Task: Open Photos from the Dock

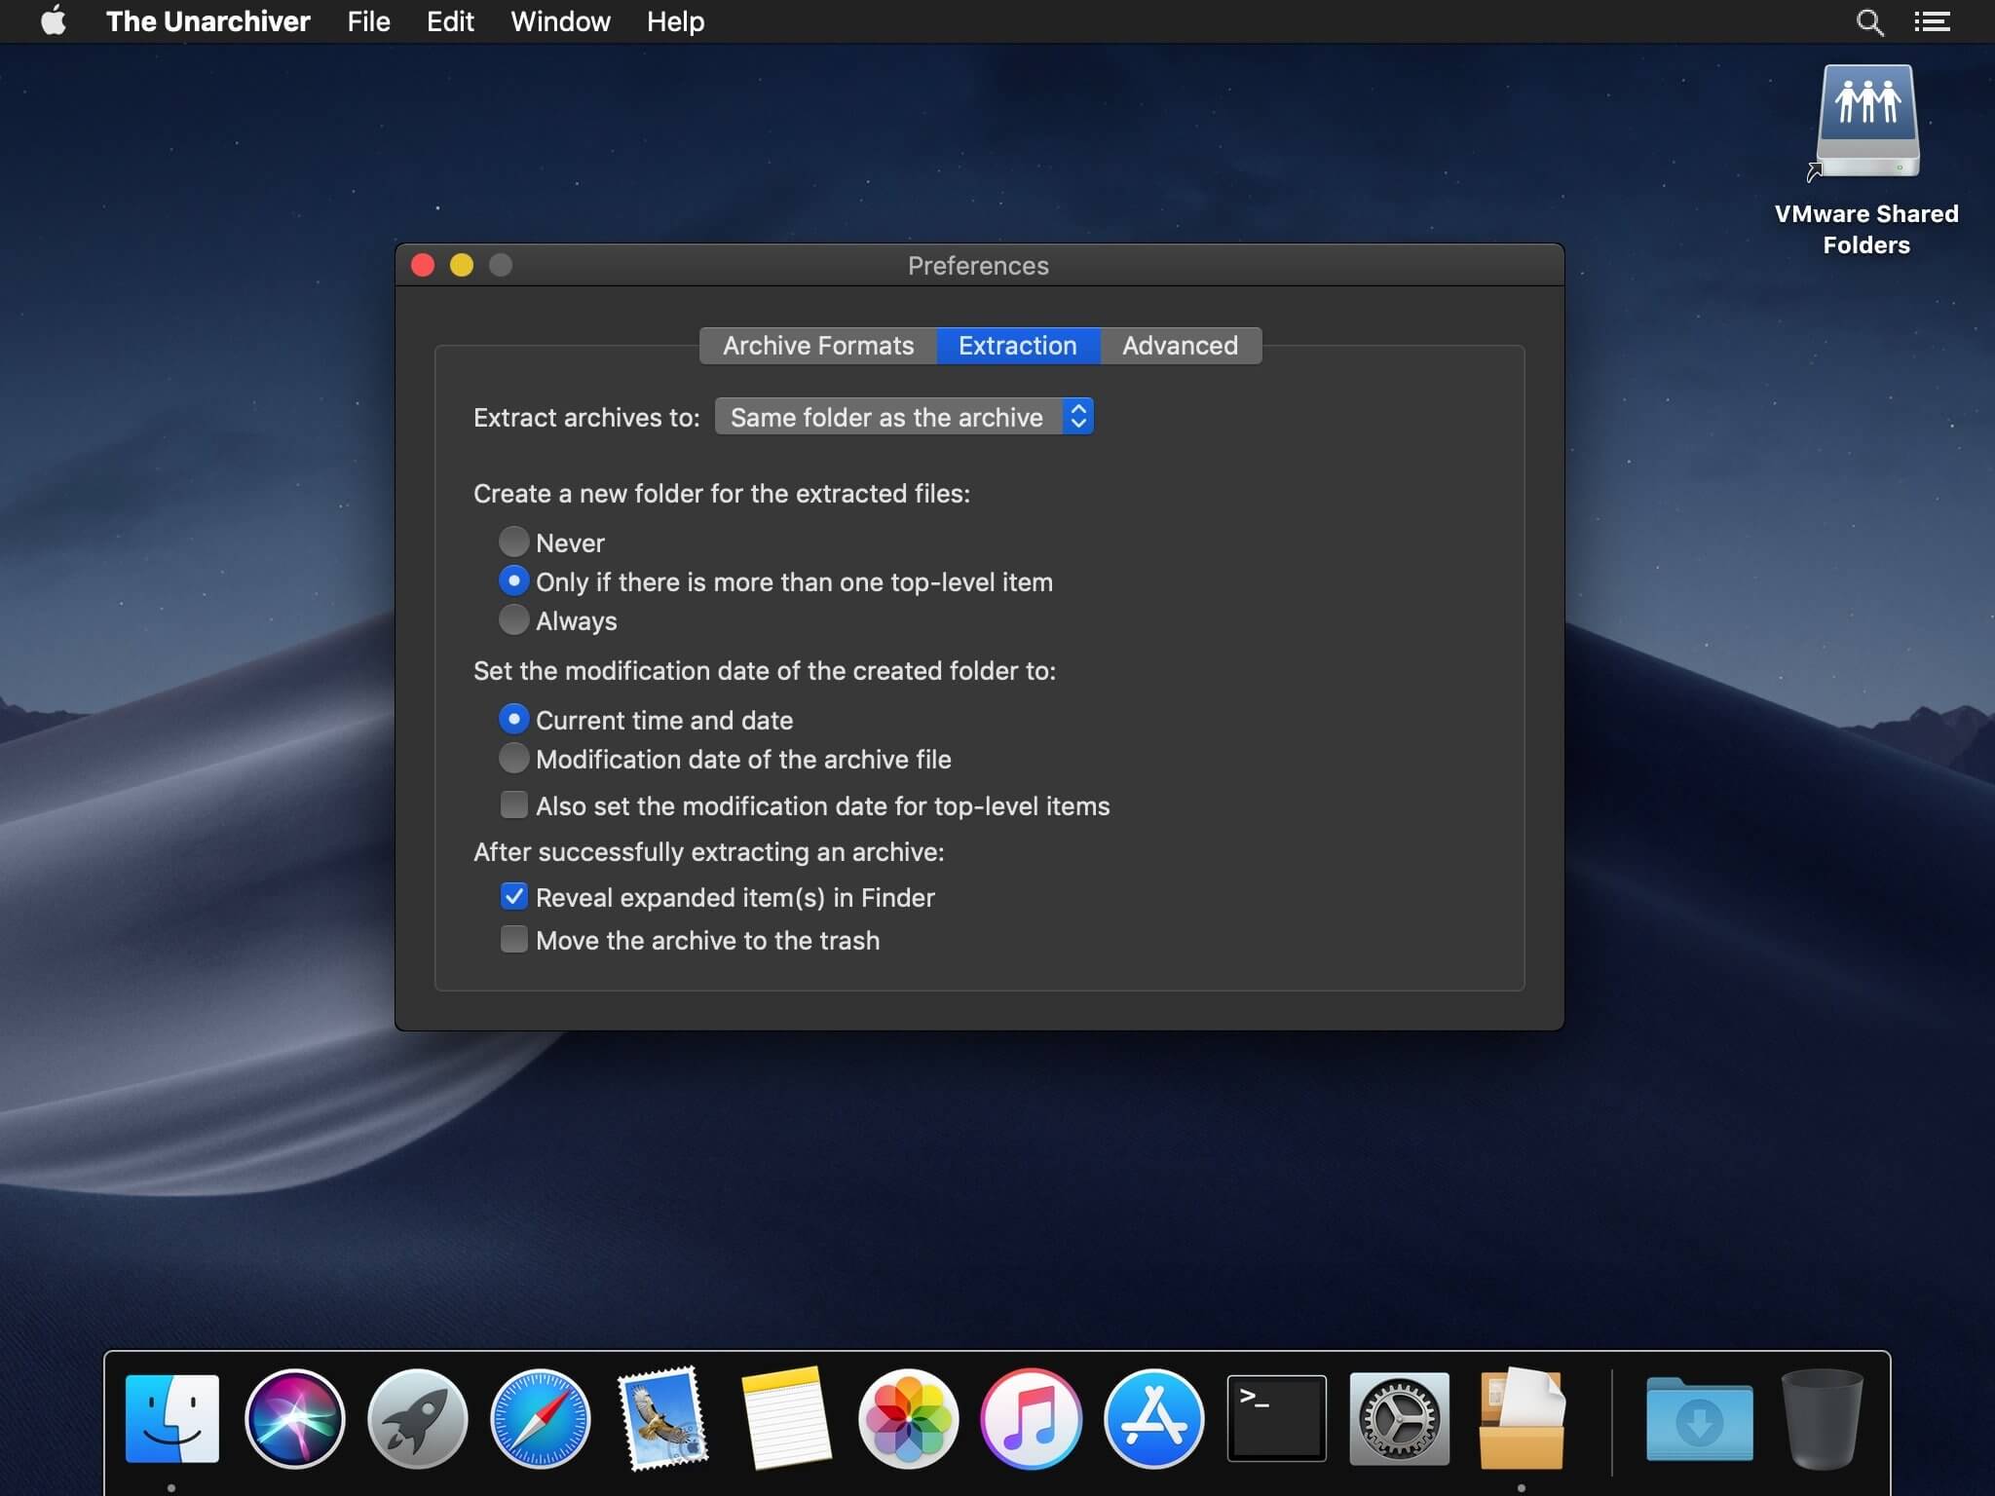Action: click(x=908, y=1418)
